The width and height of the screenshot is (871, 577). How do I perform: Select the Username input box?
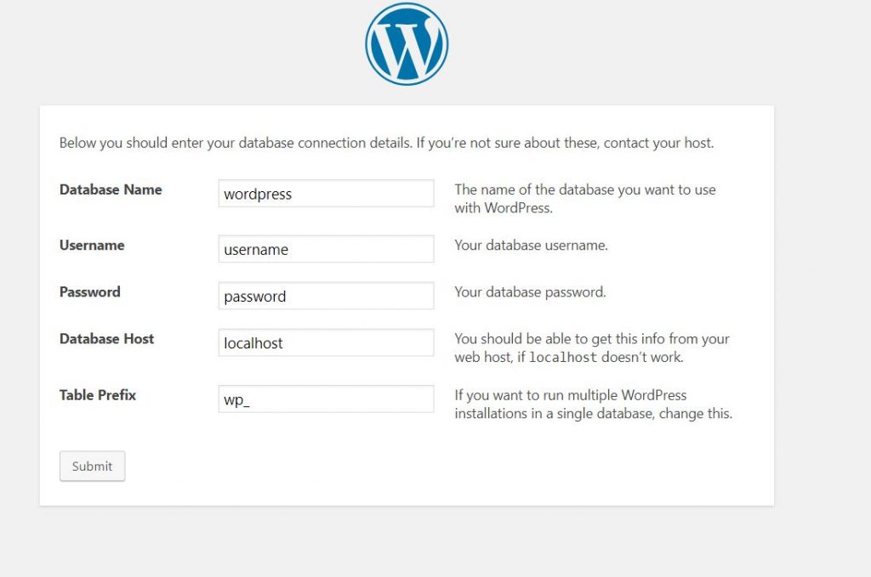[326, 248]
